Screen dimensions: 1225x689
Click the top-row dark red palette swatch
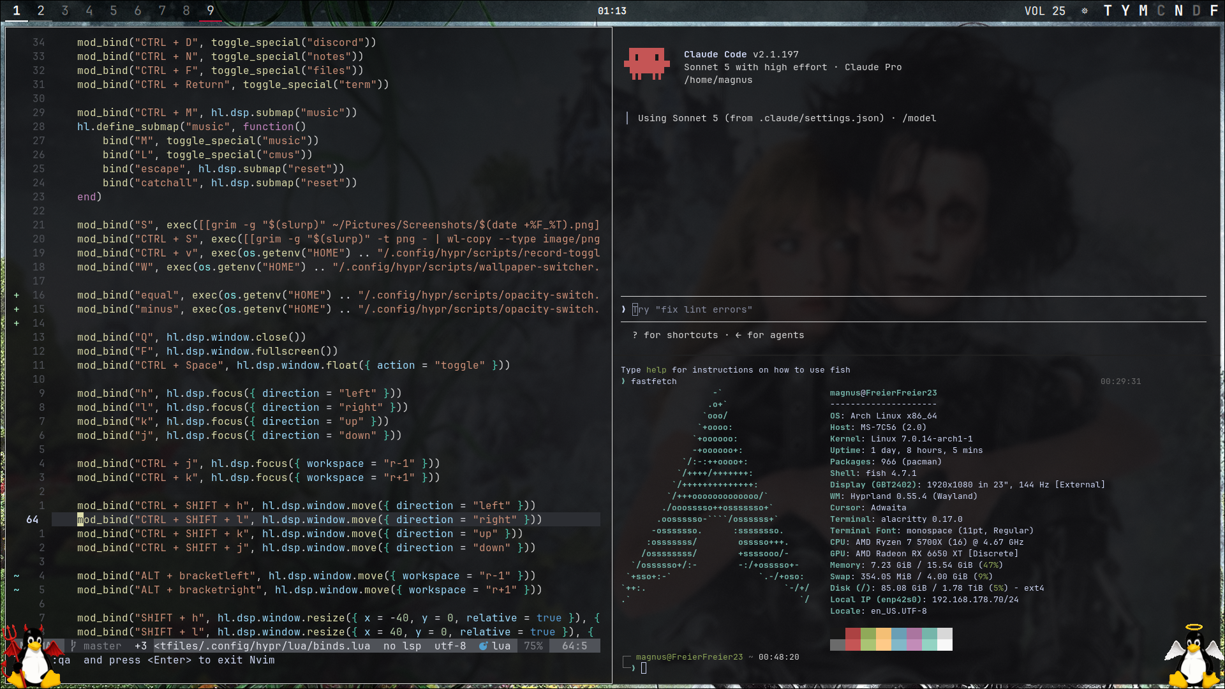(x=853, y=633)
